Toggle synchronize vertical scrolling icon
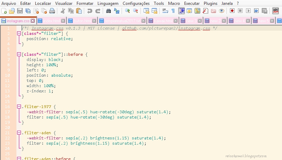Viewport: 282px width, 160px height. tap(146, 11)
